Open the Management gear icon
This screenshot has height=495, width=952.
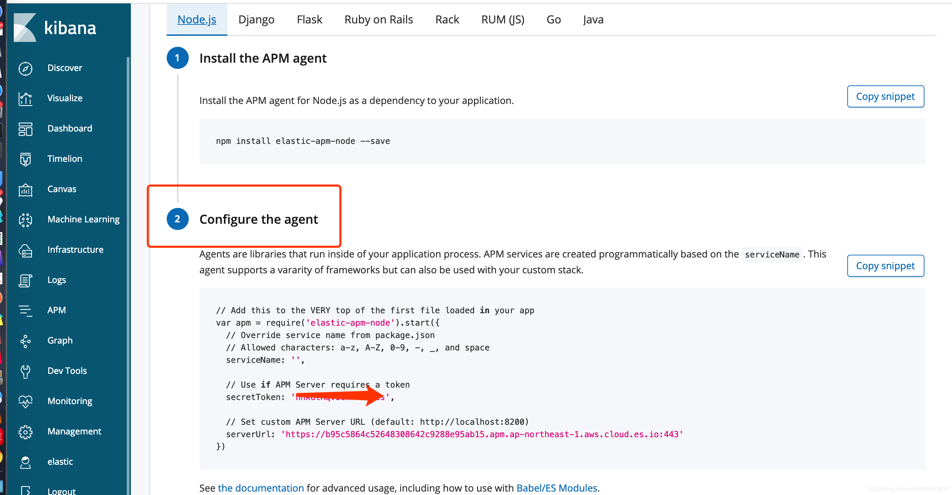25,432
